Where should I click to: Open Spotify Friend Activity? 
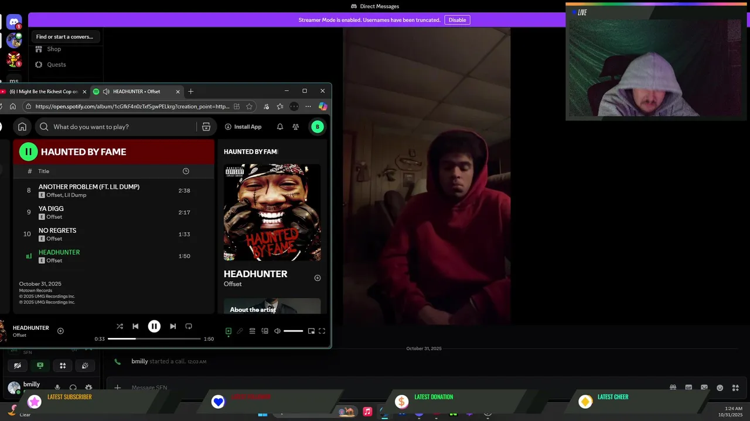295,126
